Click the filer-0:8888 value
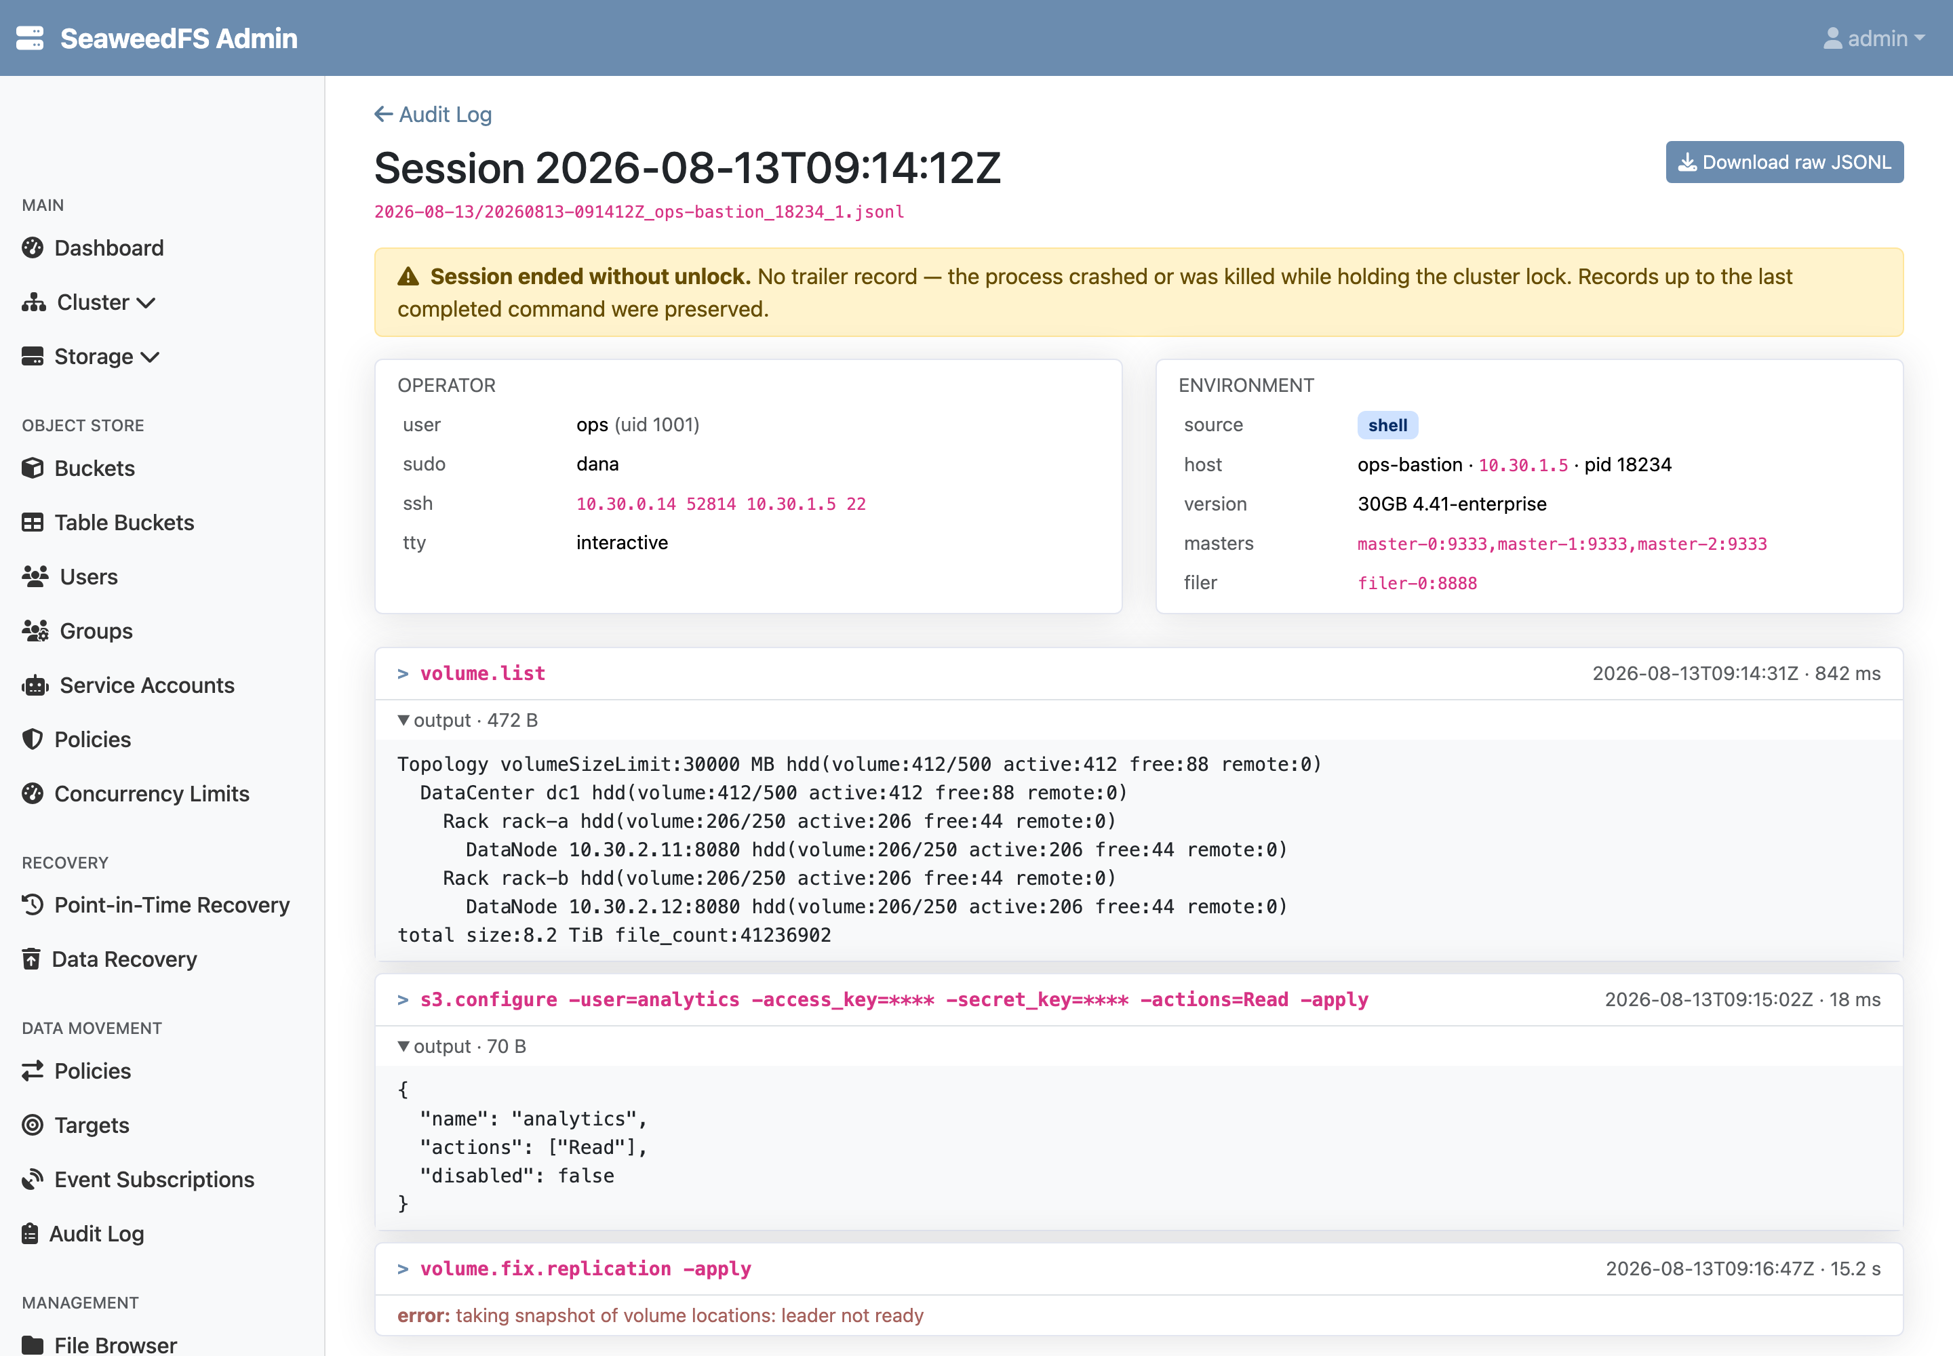Viewport: 1953px width, 1356px height. tap(1417, 583)
